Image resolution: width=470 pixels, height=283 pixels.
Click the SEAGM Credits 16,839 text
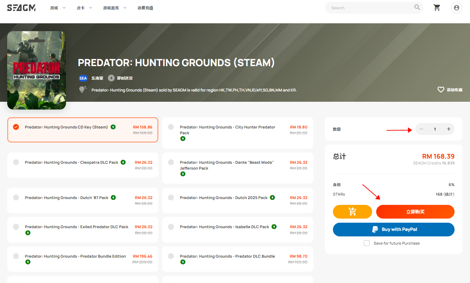tap(434, 163)
